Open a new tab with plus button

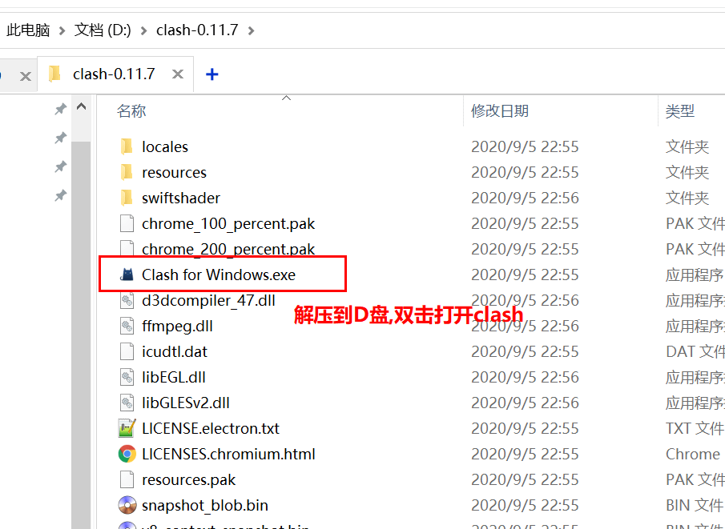coord(211,74)
